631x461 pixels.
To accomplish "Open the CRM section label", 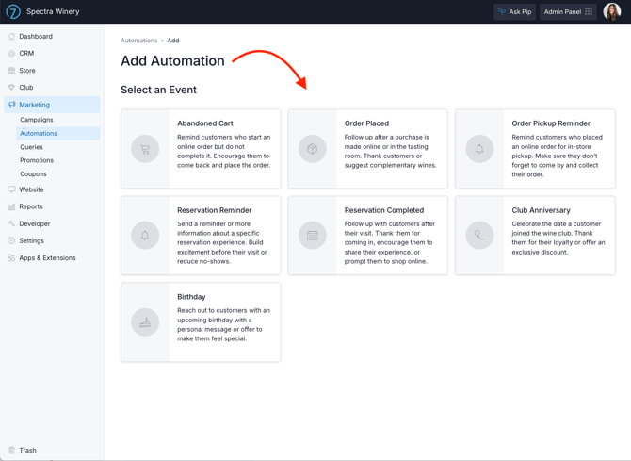I will (x=26, y=53).
